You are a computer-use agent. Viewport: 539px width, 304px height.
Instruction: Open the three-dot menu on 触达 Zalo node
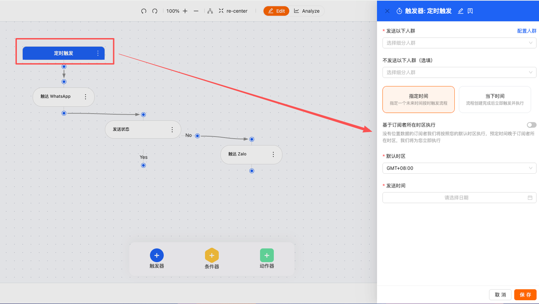coord(273,154)
